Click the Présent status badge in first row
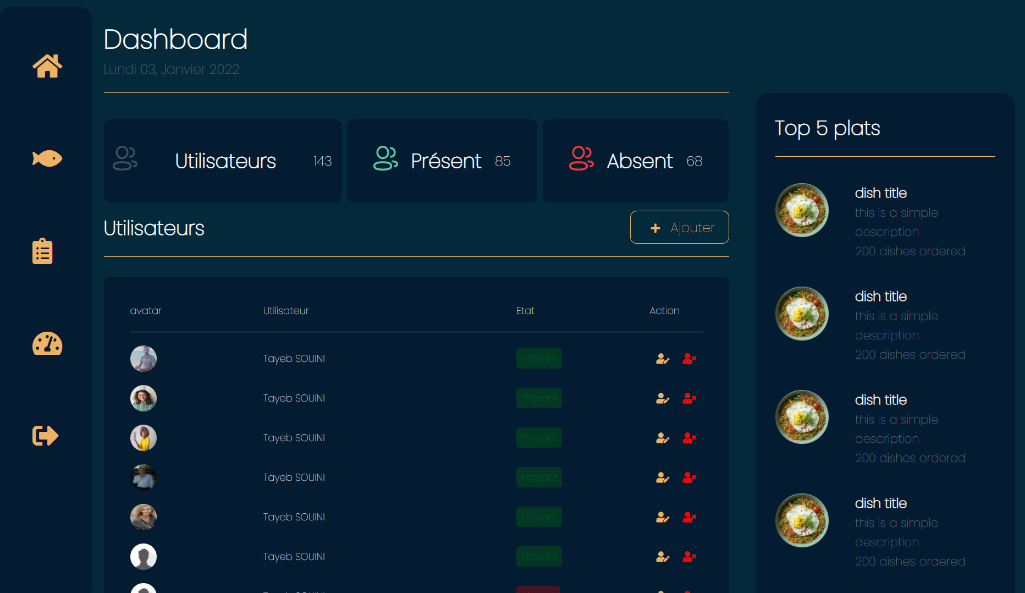 539,359
